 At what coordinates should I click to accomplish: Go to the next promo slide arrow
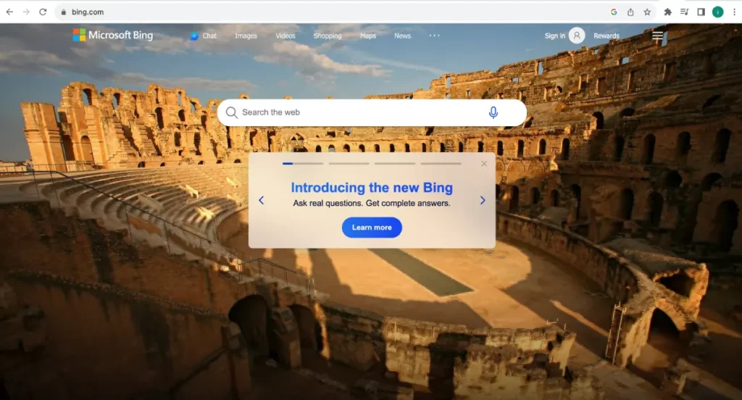pos(482,200)
